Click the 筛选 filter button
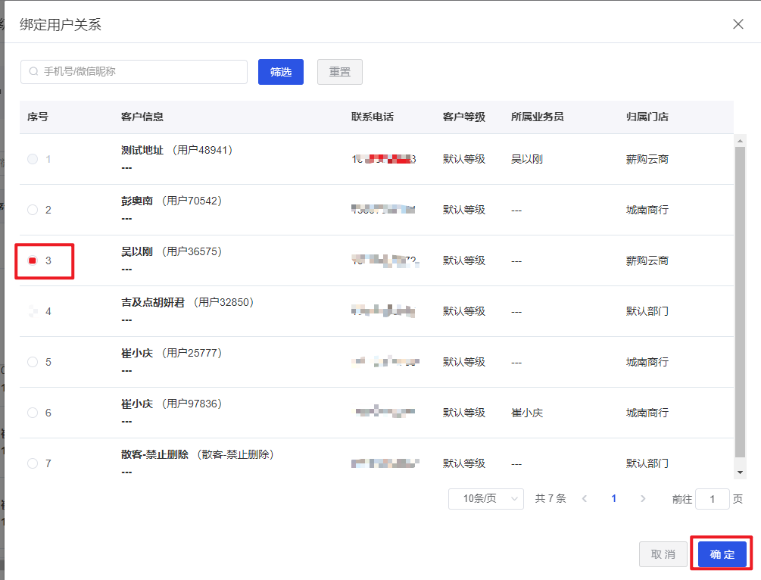 (280, 71)
